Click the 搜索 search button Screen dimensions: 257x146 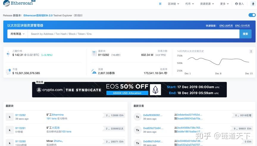[x=245, y=34]
